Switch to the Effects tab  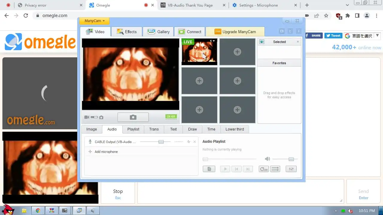[127, 32]
